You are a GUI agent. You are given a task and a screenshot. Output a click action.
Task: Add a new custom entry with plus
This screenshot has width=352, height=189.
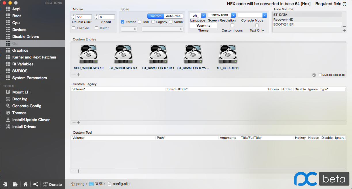point(78,75)
